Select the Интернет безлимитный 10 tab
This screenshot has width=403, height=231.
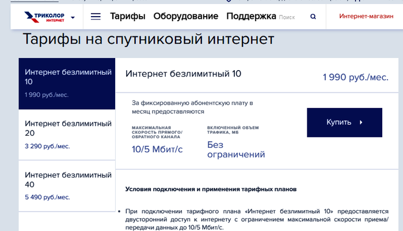(x=67, y=84)
